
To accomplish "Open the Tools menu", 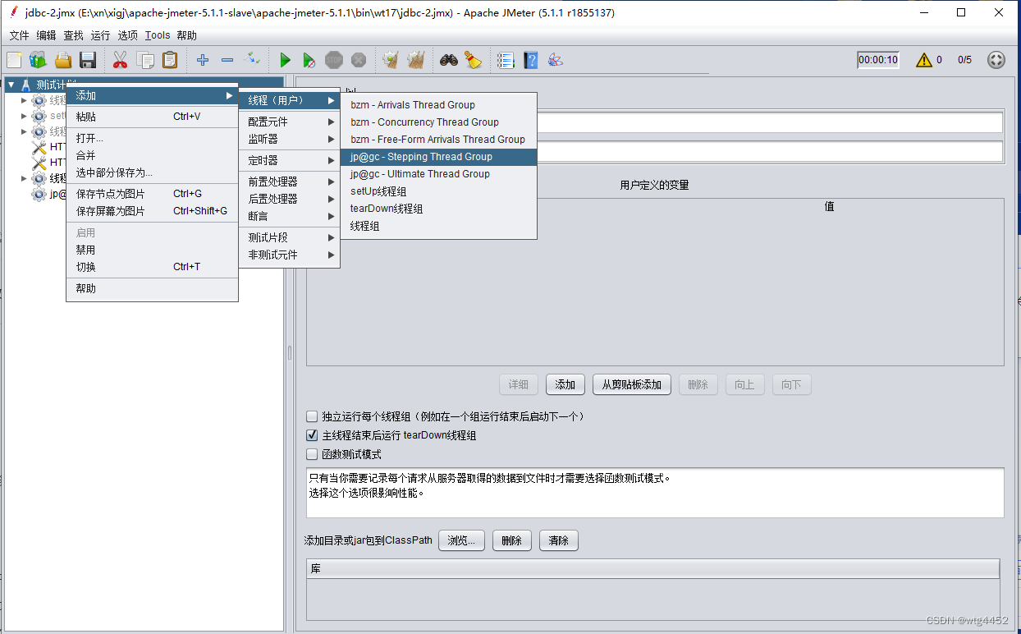I will [158, 35].
